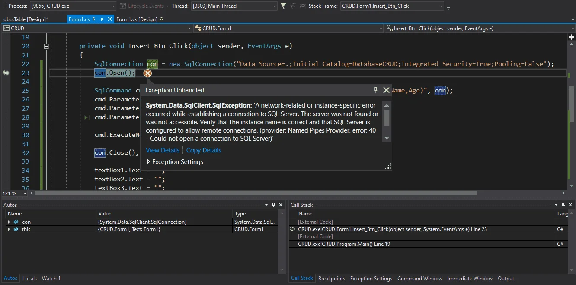
Task: Open the CRUD.Form1 type dropdown
Action: point(381,28)
